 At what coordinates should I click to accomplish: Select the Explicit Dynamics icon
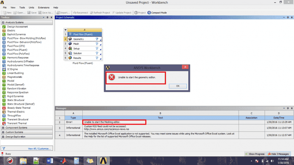pyautogui.click(x=4, y=35)
